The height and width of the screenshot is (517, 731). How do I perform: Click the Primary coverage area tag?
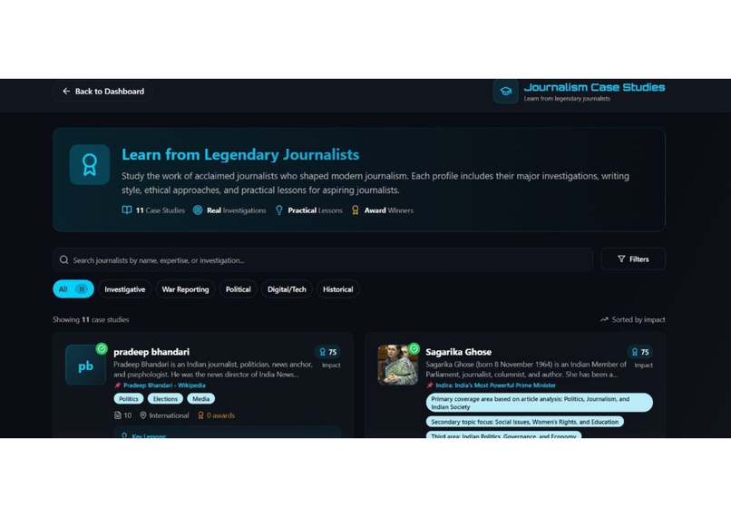[x=539, y=403]
